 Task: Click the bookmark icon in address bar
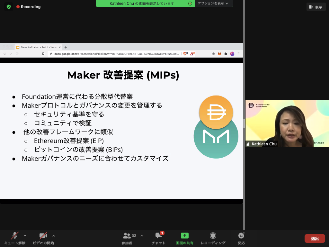tap(43, 54)
